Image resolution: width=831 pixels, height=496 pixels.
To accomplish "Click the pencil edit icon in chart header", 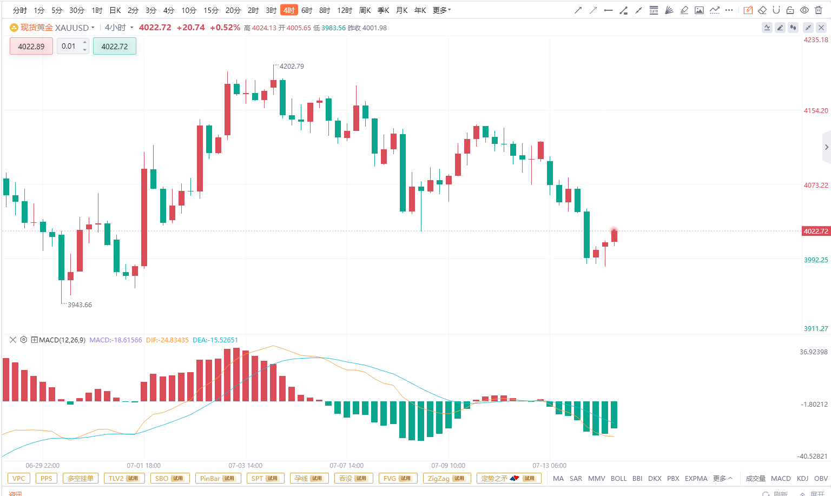I will pyautogui.click(x=780, y=28).
